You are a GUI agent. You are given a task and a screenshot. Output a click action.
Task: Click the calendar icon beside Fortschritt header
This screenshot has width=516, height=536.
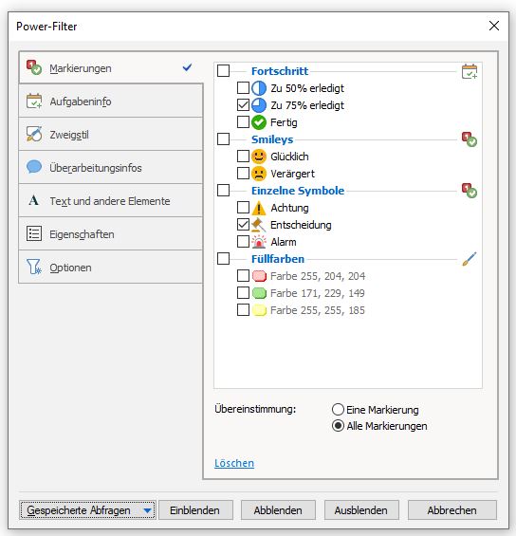[x=470, y=71]
